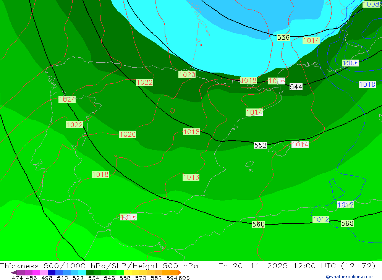Screen dimensions: 382x280
Task: Click the 558 legend value
Action: click(x=125, y=278)
